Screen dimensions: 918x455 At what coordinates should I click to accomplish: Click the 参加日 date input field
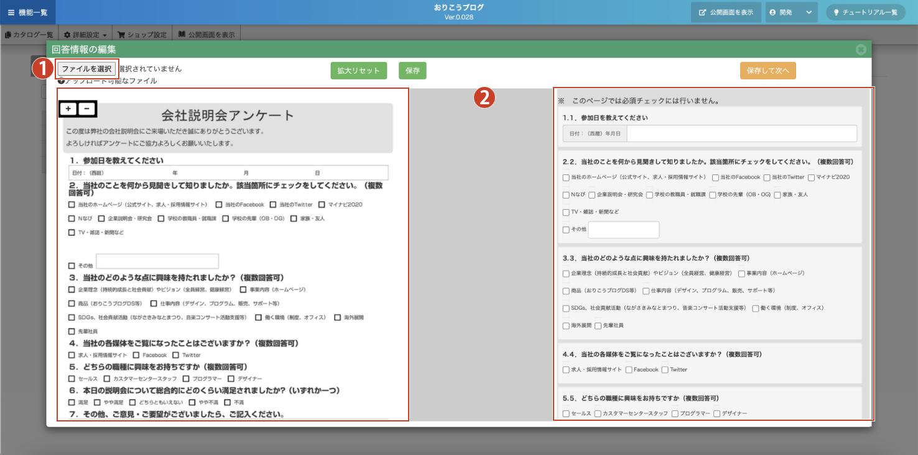(741, 133)
